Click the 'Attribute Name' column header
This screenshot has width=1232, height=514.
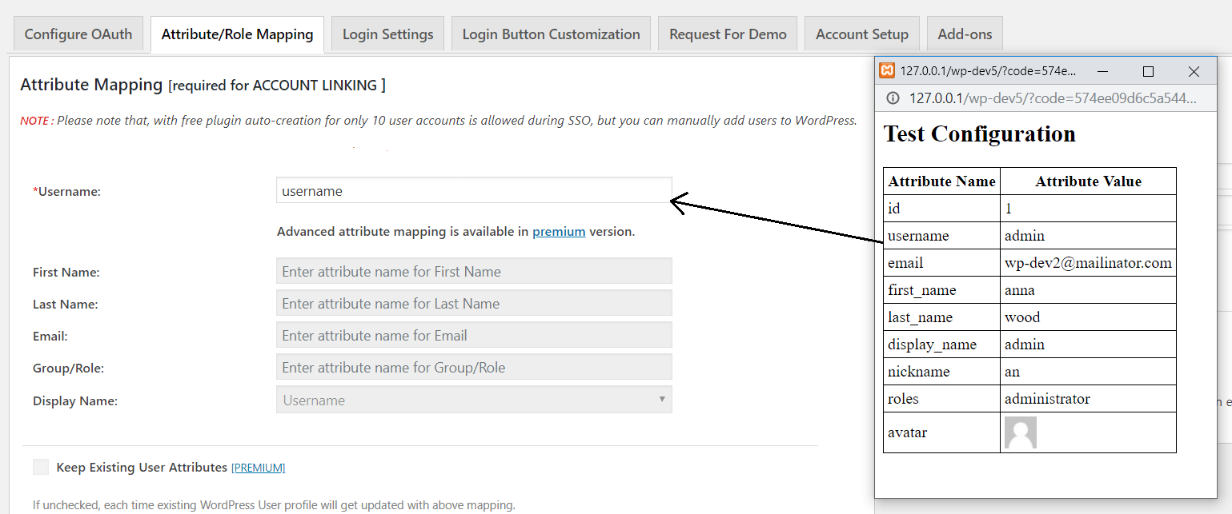(x=941, y=181)
